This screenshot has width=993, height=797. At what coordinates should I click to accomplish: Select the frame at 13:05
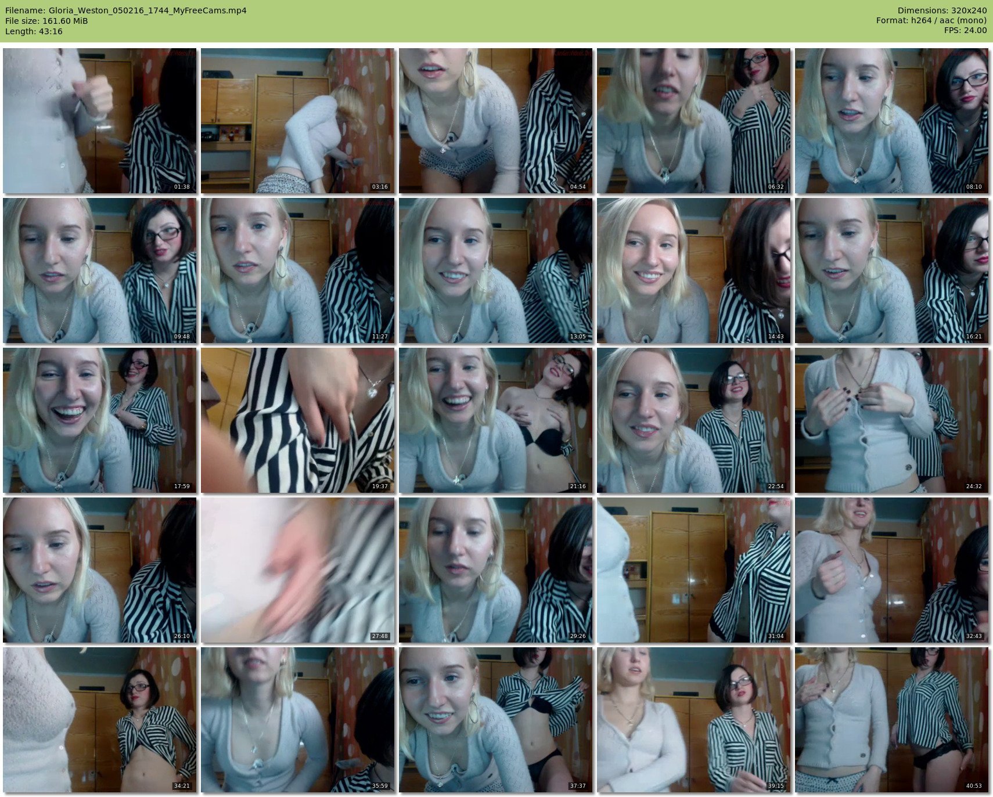point(496,271)
